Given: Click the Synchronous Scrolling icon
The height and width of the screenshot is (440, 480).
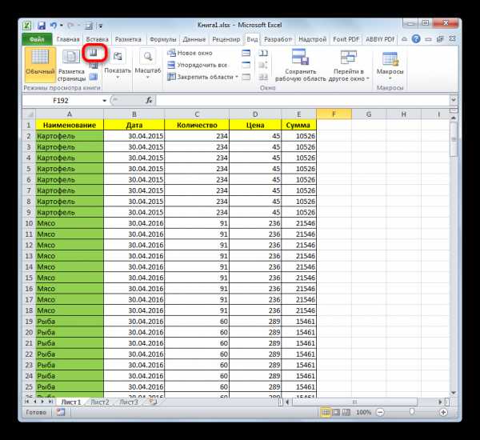Looking at the screenshot, I should (x=263, y=65).
